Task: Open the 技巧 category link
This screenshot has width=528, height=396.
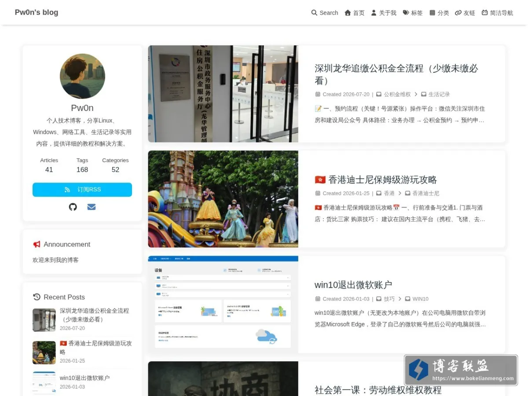Action: click(389, 299)
